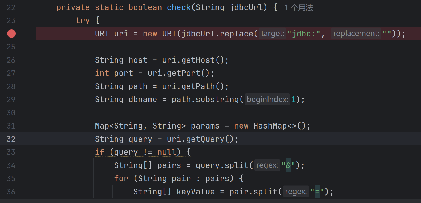Click the '1 个用法' usages hint

tap(298, 7)
